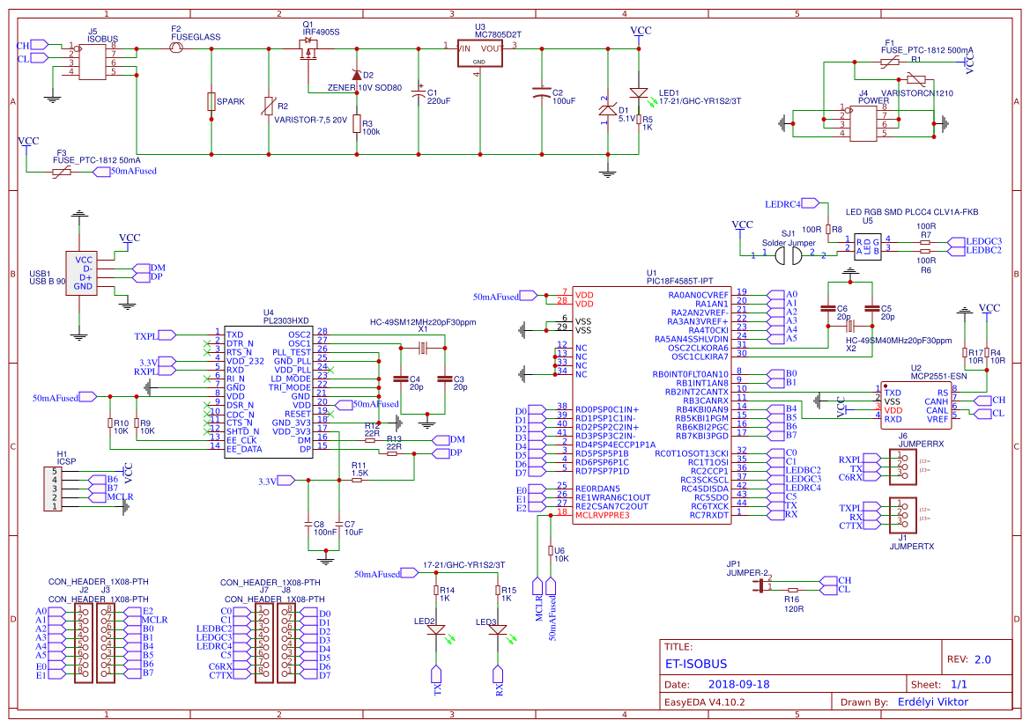Click the EasyEDA V4.10.2 version text

[x=705, y=702]
